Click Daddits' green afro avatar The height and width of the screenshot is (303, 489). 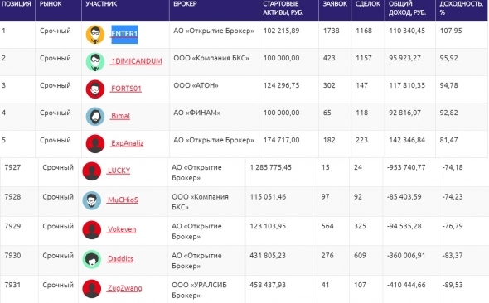pos(92,259)
